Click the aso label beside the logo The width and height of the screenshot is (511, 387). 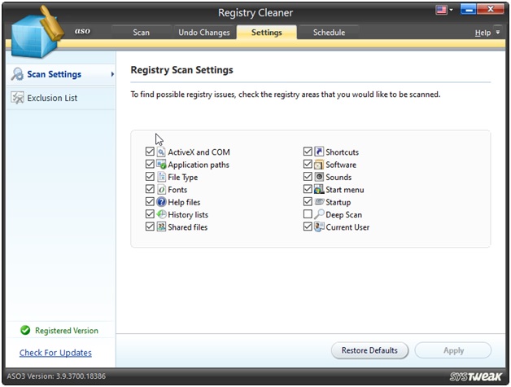[82, 31]
